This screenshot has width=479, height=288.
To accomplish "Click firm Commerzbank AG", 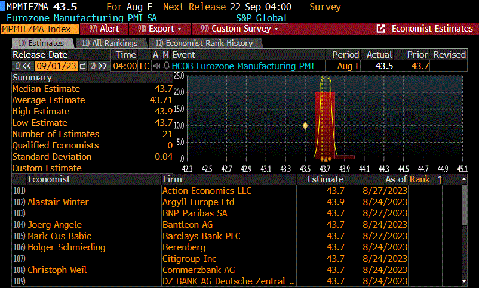I will (198, 270).
